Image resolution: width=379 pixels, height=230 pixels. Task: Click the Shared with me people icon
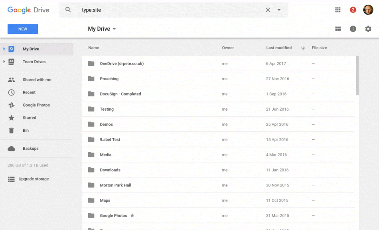(11, 80)
